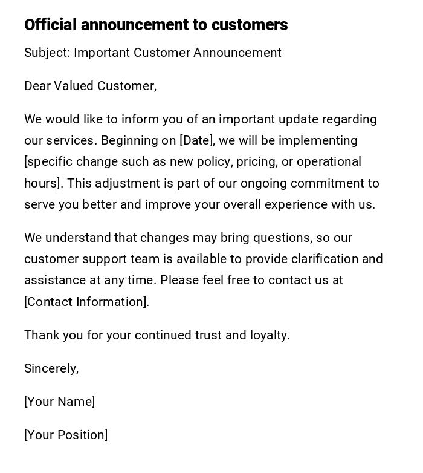The height and width of the screenshot is (473, 423).
Task: Click the 'Sincerely,' closing
Action: pyautogui.click(x=51, y=368)
